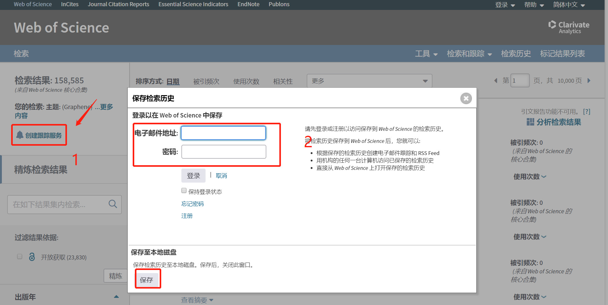The height and width of the screenshot is (305, 608).
Task: Enable the keep me logged in checkbox
Action: (x=184, y=191)
